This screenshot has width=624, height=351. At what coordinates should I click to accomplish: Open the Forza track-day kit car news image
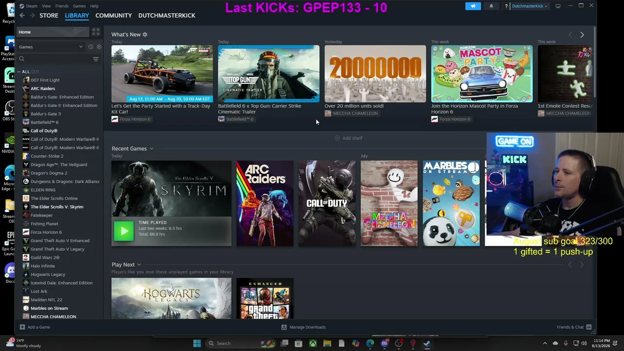point(162,74)
